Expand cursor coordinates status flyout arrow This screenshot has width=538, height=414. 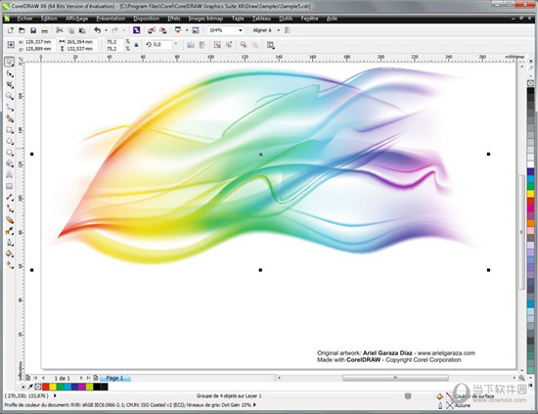click(x=55, y=395)
